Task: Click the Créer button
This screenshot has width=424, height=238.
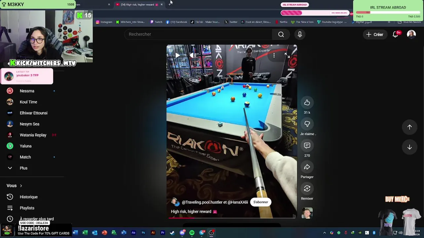Action: [x=374, y=34]
